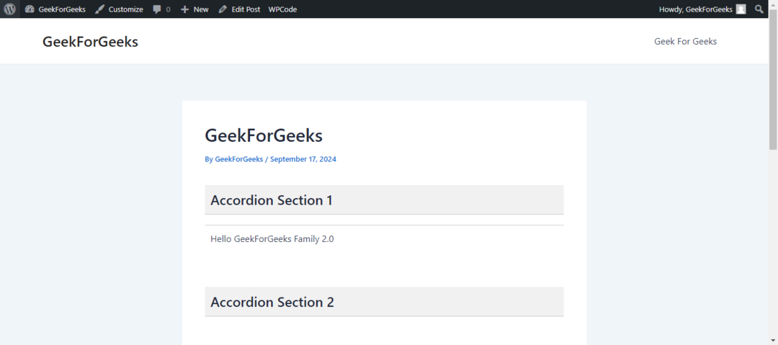Click the GeekForGeeks post title heading
Viewport: 778px width, 345px height.
coord(264,135)
